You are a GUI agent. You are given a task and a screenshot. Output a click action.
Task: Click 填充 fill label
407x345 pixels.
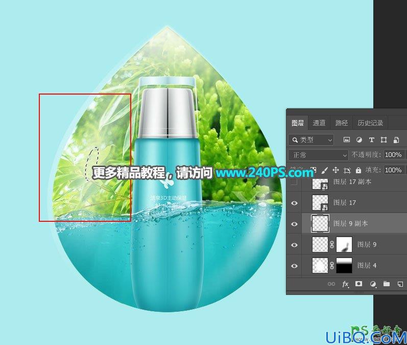(x=373, y=170)
